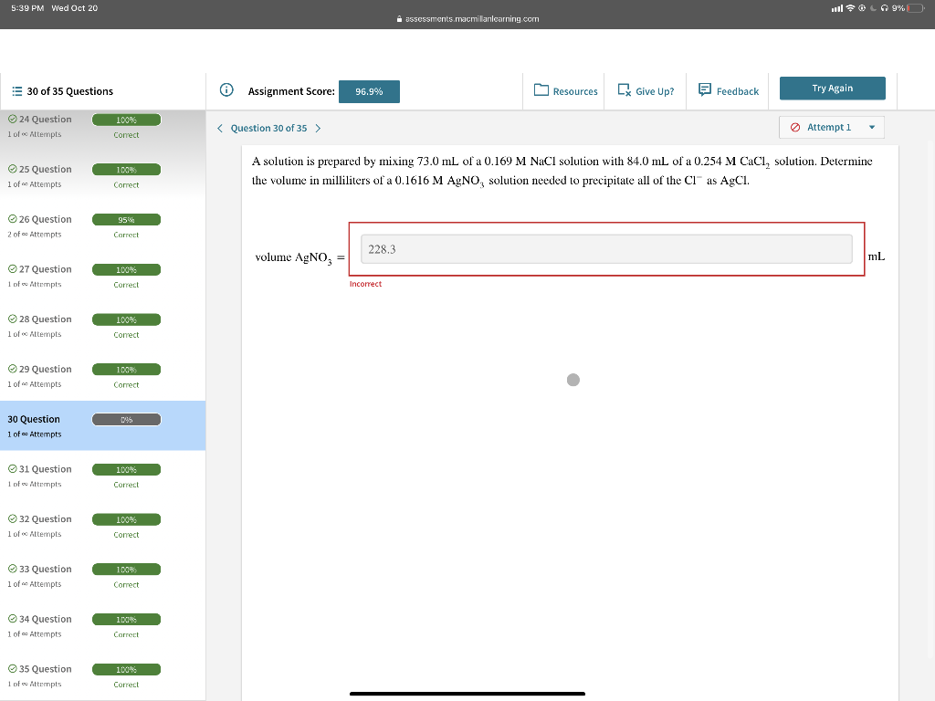
Task: Click the assignment info circle icon
Action: [x=226, y=90]
